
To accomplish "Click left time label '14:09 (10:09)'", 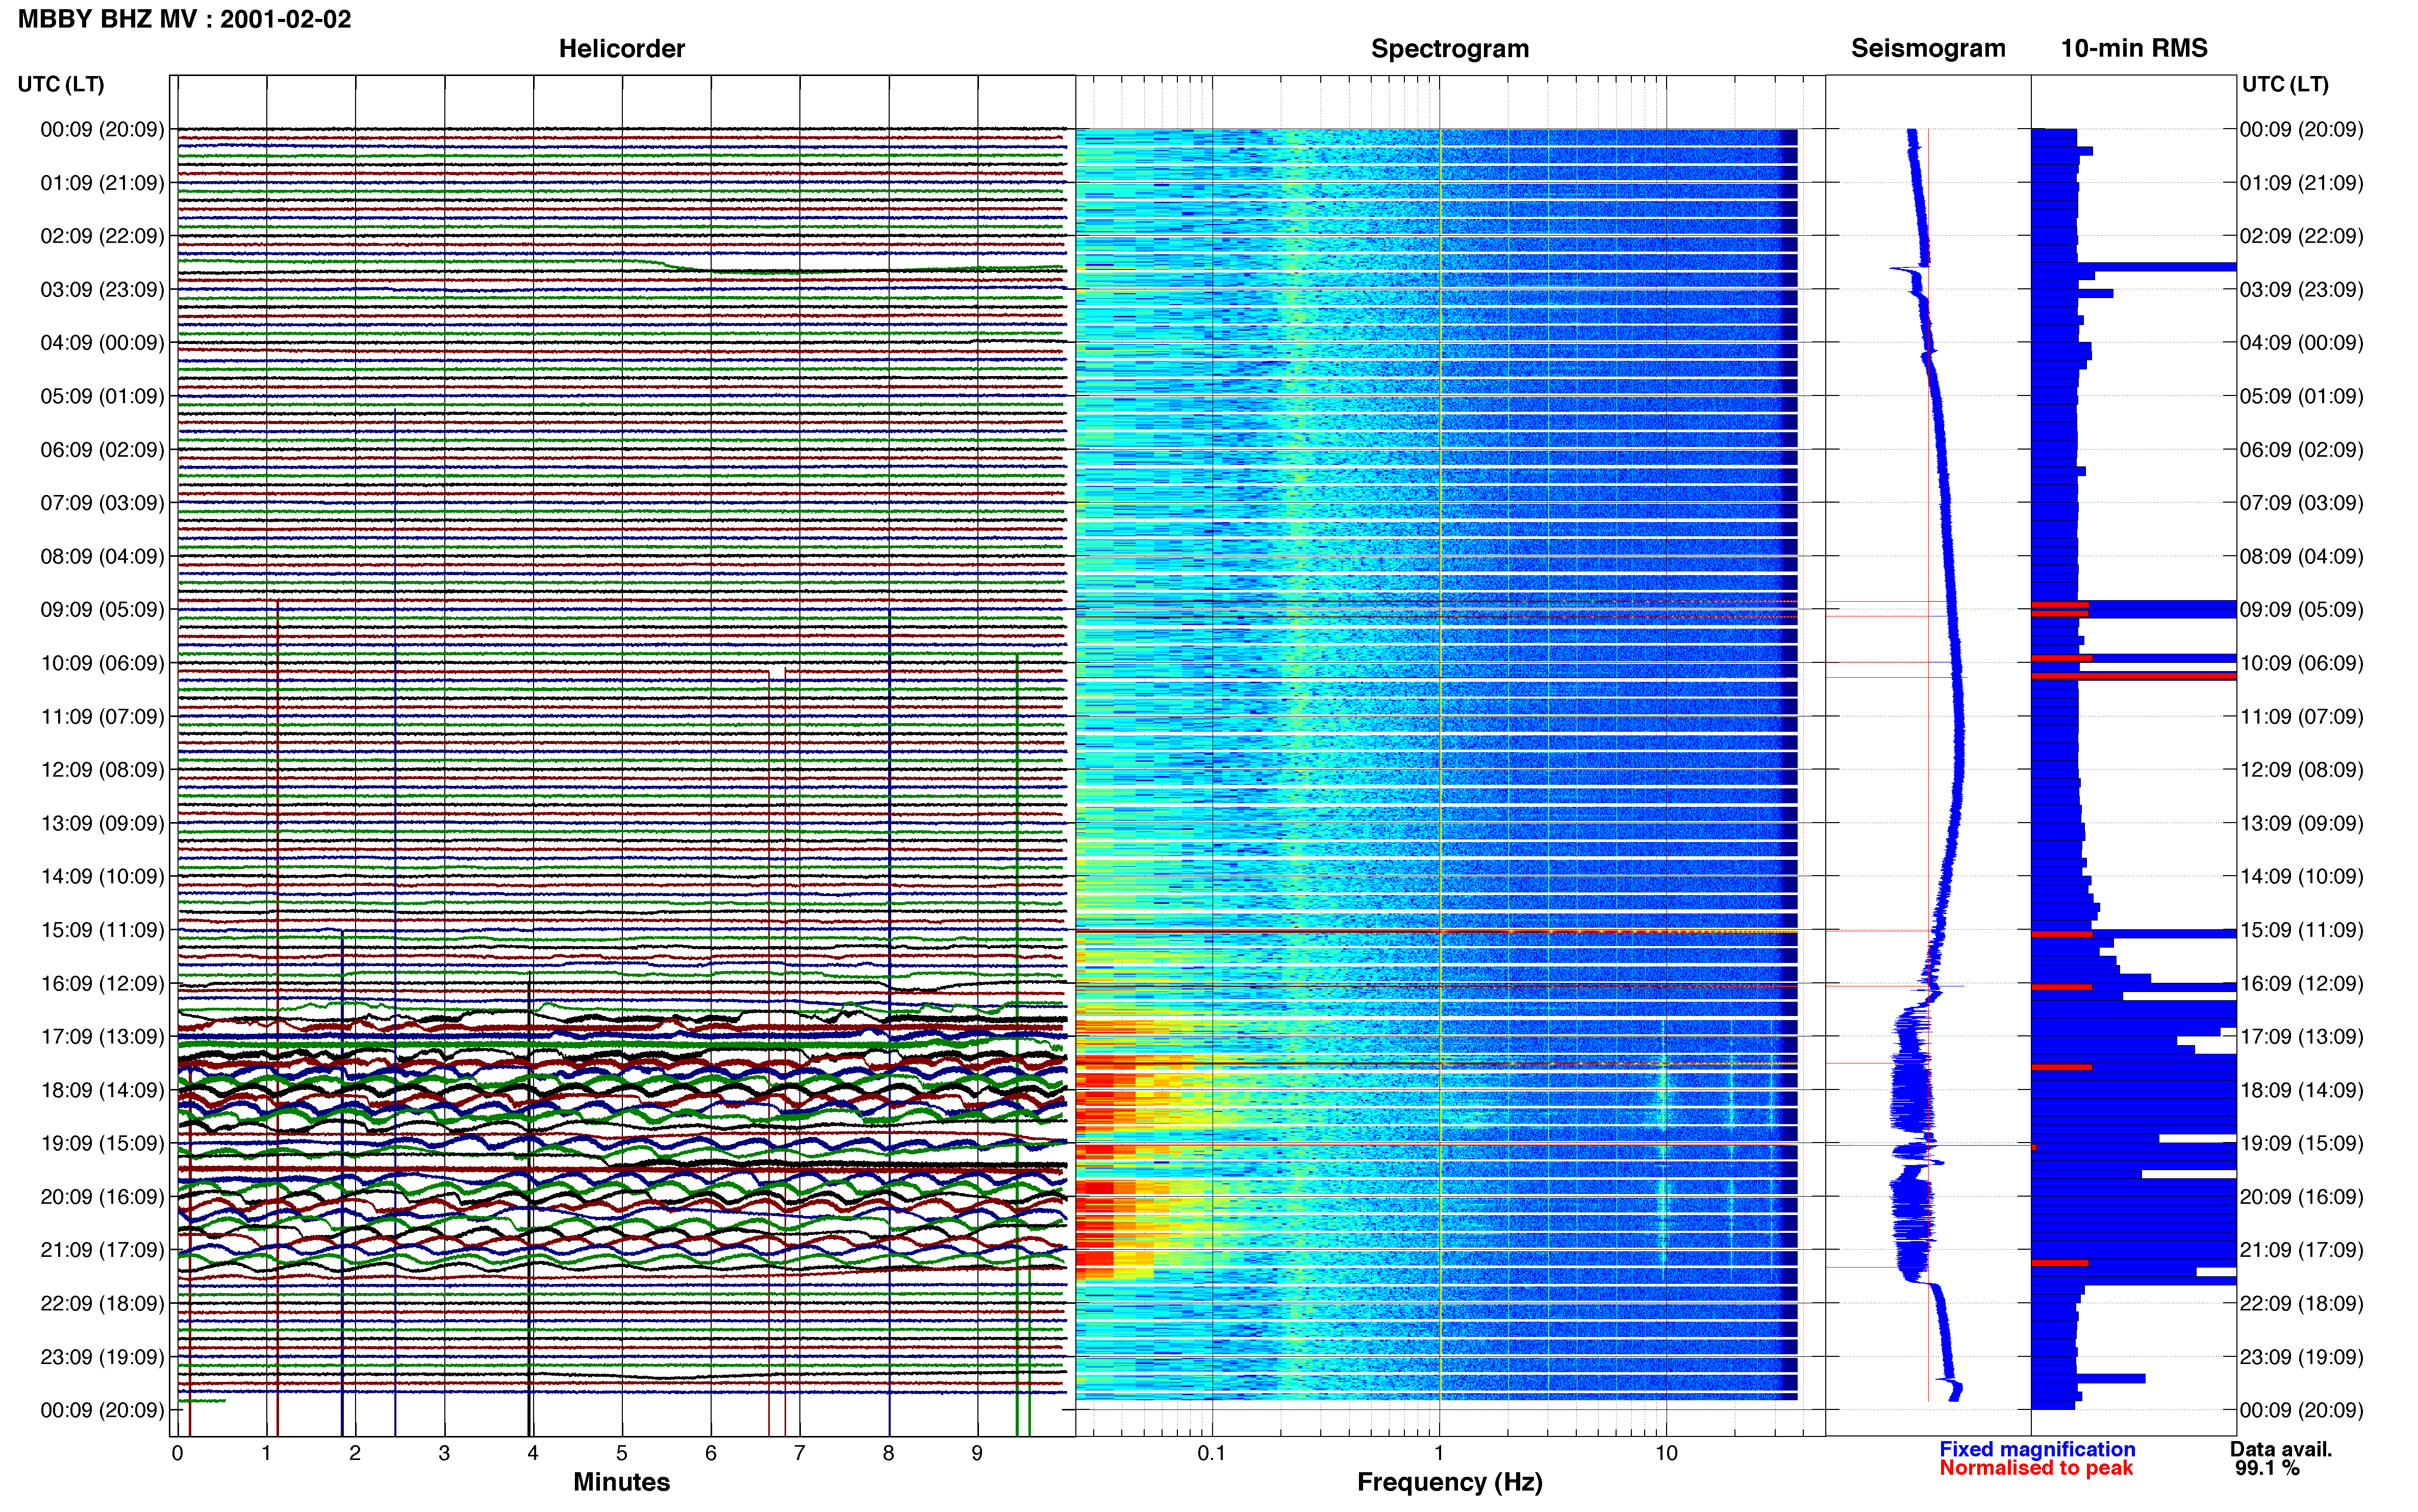I will click(x=102, y=876).
